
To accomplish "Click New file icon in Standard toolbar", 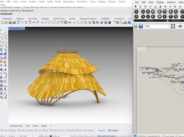I will pyautogui.click(x=2, y=22).
